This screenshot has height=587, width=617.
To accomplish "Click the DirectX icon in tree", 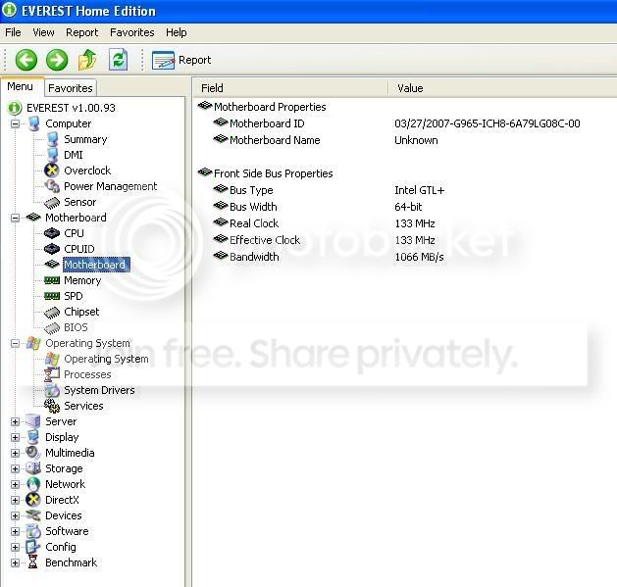I will [33, 500].
